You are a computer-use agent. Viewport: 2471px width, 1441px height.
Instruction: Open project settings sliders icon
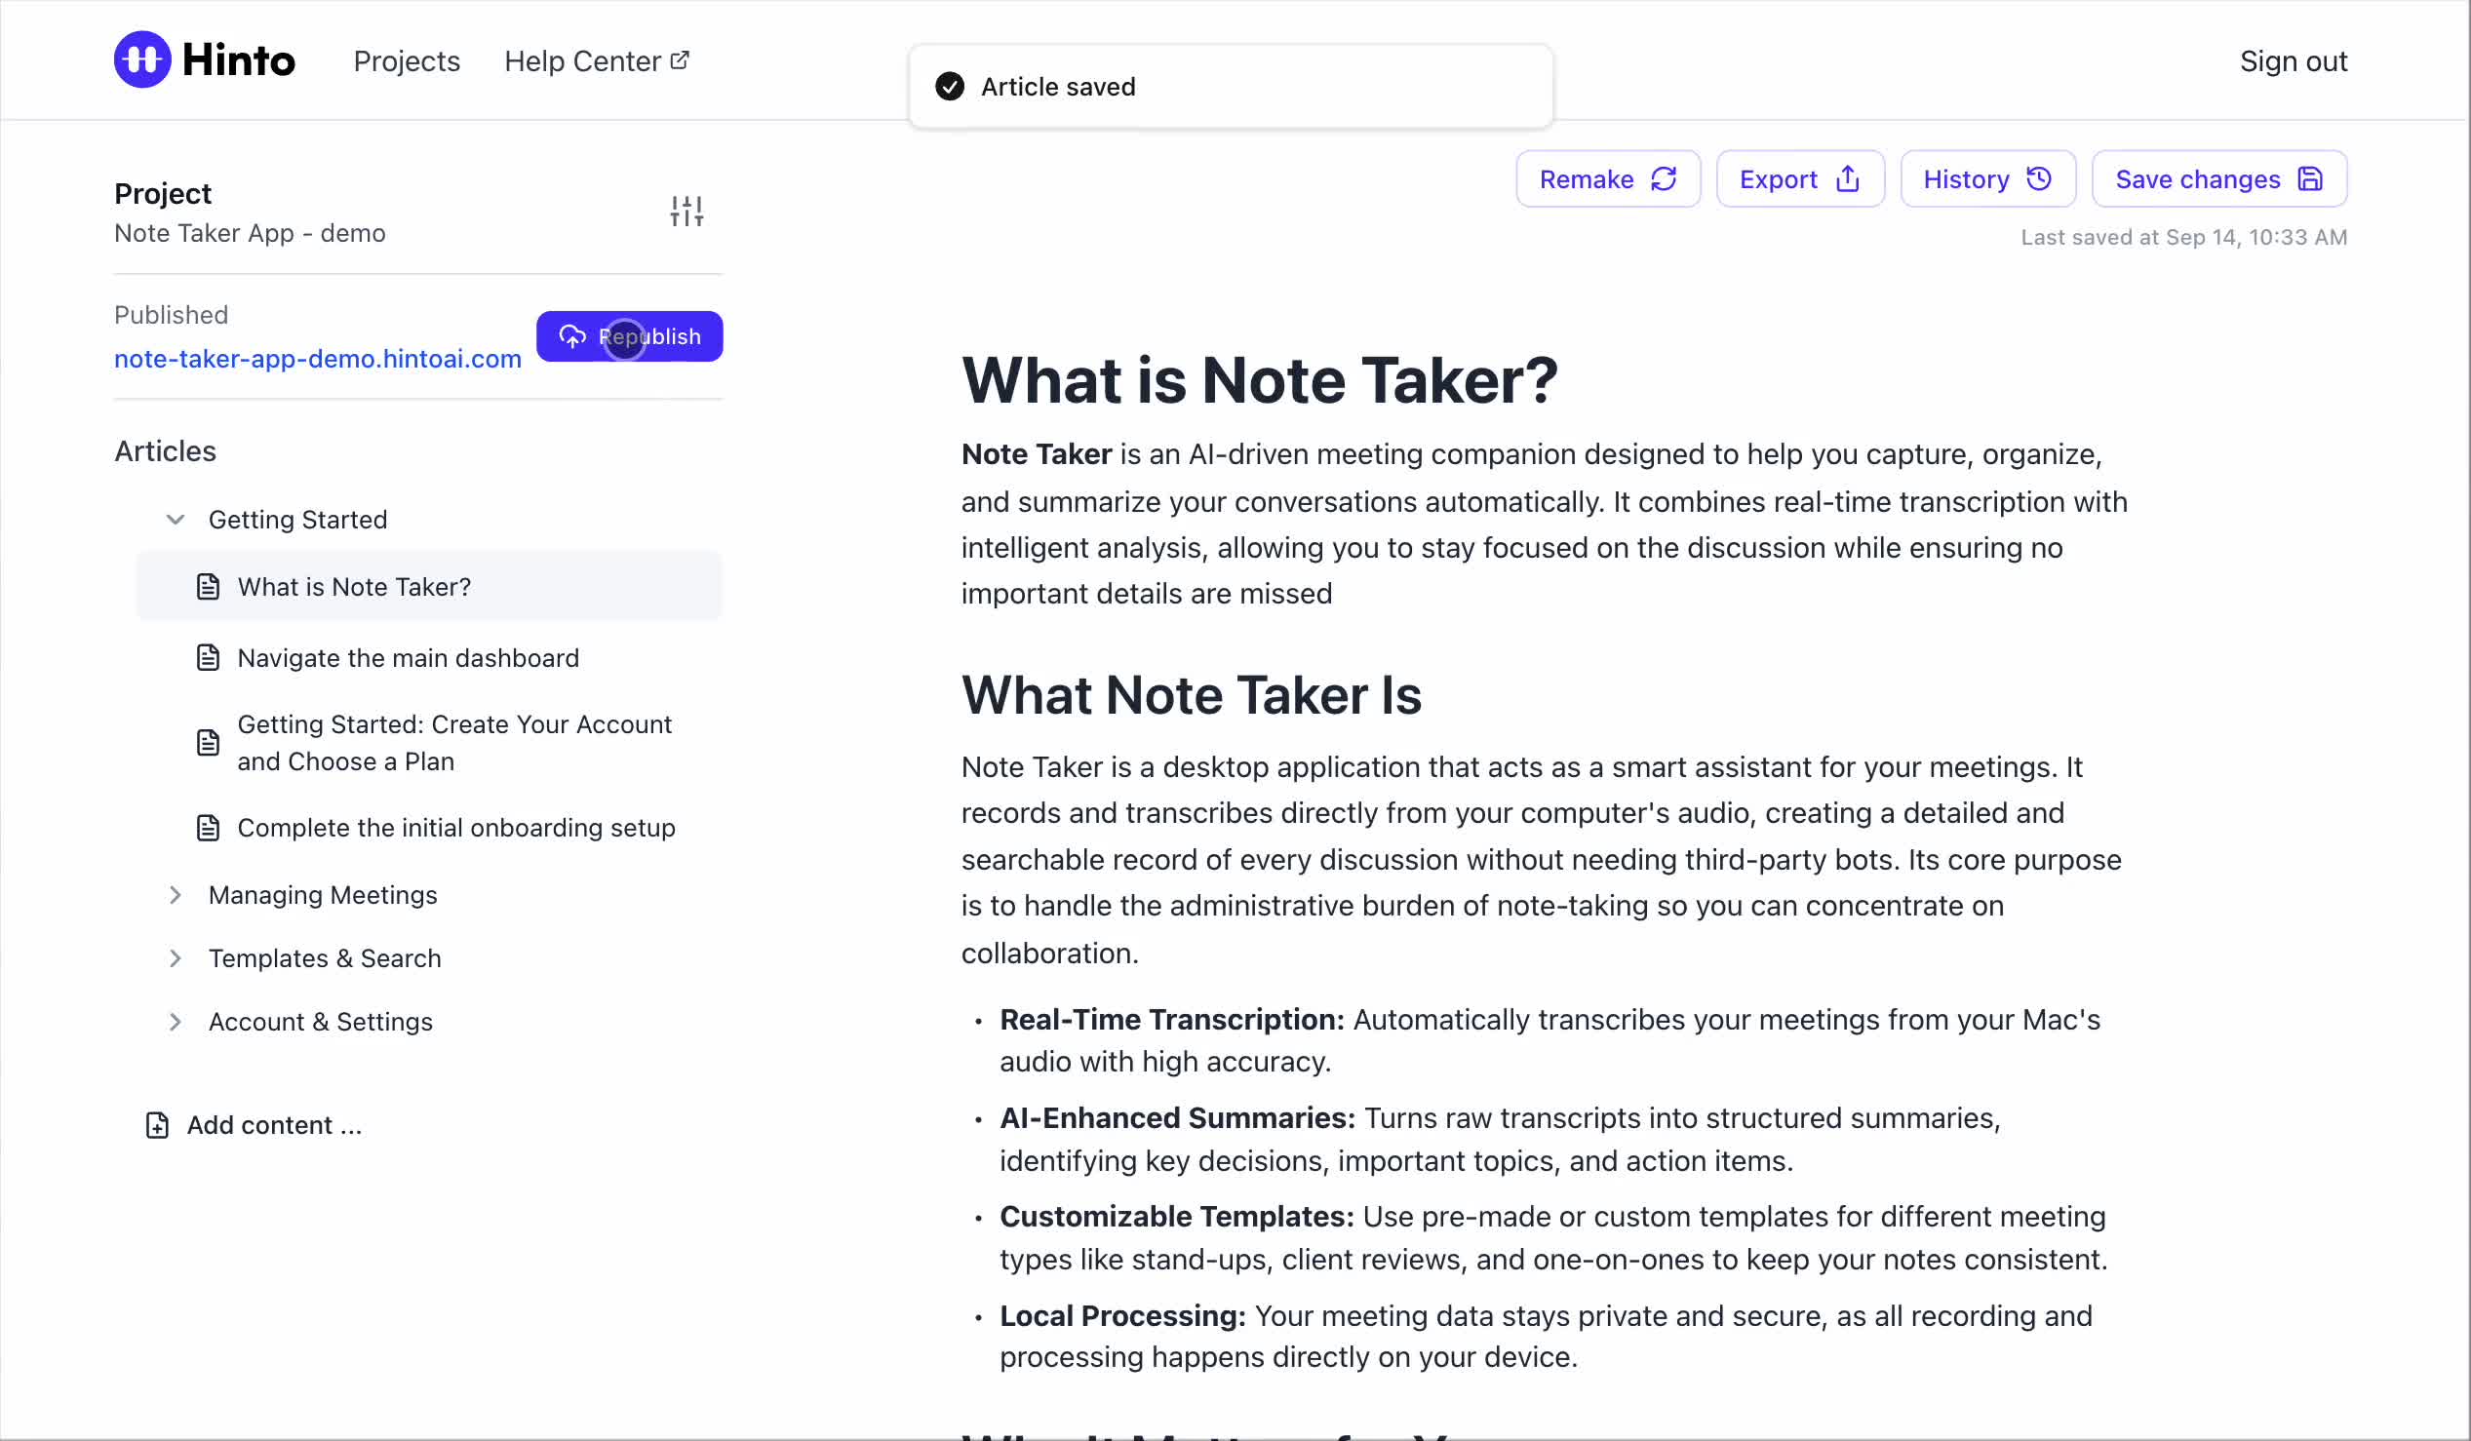click(x=686, y=212)
